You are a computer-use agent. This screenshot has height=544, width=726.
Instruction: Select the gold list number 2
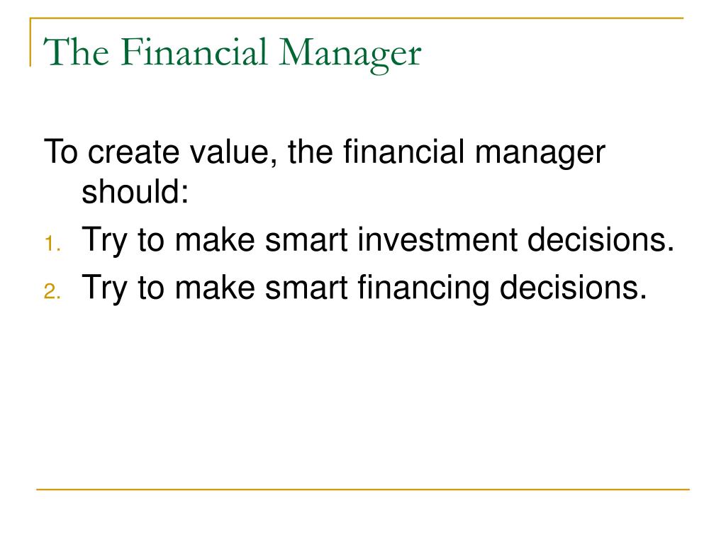[52, 291]
